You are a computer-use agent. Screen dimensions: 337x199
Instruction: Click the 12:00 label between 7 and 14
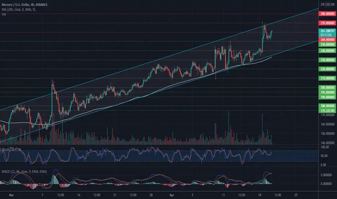click(x=61, y=195)
